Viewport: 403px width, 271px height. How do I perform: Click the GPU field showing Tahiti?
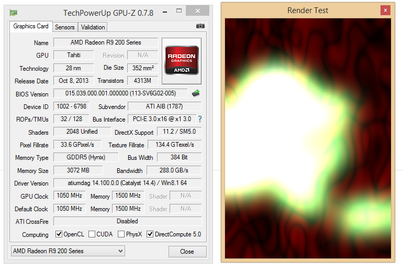(74, 55)
